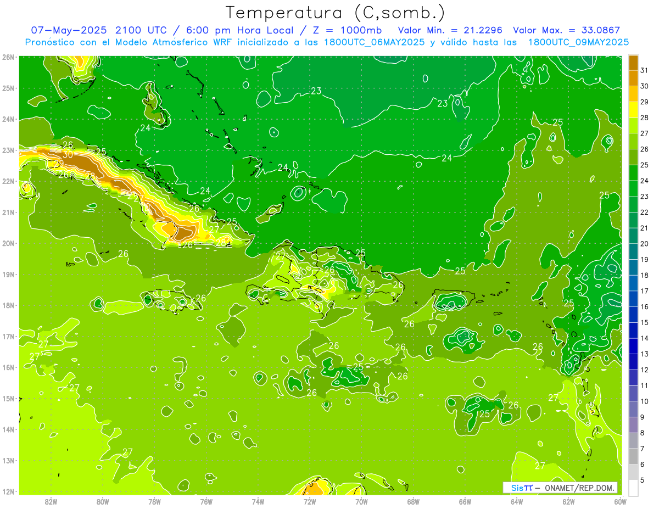This screenshot has width=659, height=509.
Task: Click the "18N" latitude axis label
Action: point(8,305)
